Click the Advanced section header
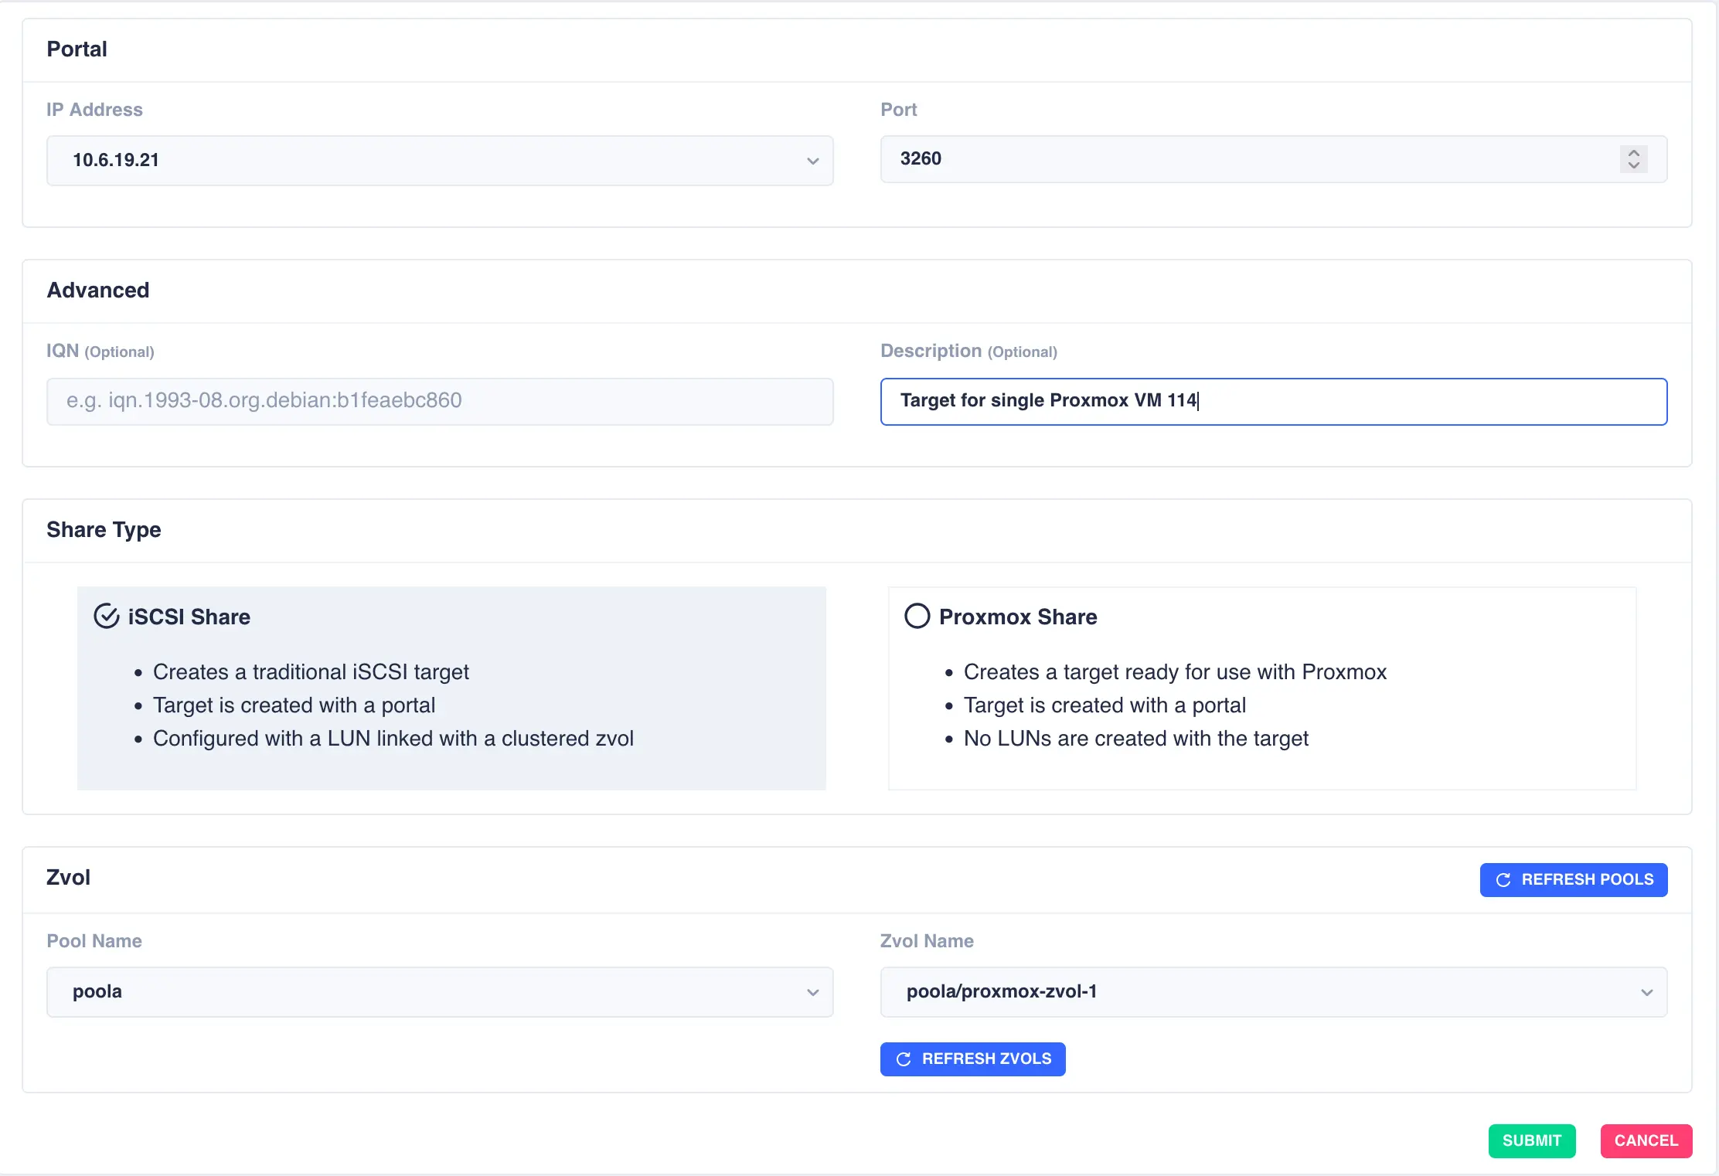This screenshot has width=1719, height=1176. point(98,291)
